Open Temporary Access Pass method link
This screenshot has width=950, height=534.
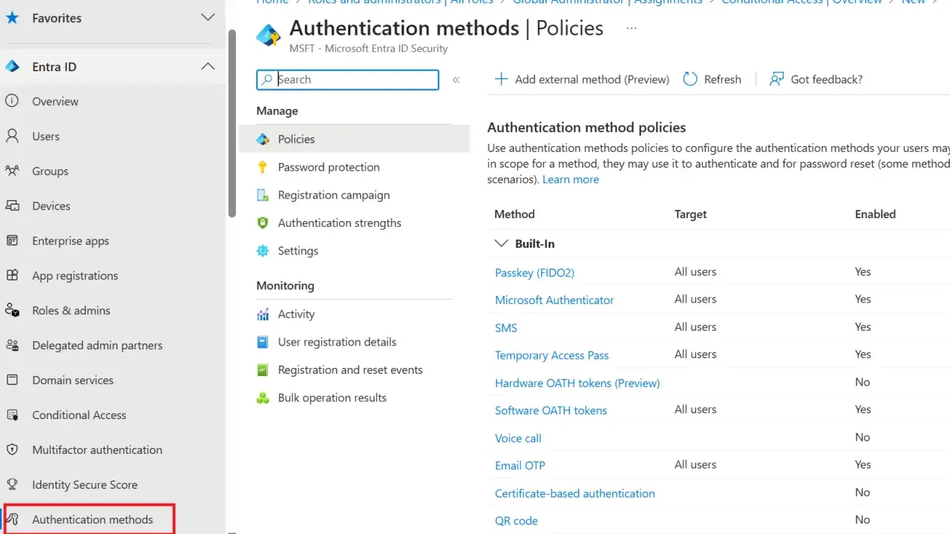click(551, 355)
